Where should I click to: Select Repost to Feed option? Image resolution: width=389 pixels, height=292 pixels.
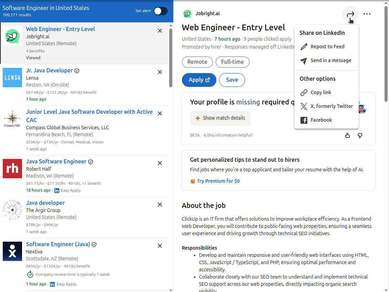[x=327, y=47]
